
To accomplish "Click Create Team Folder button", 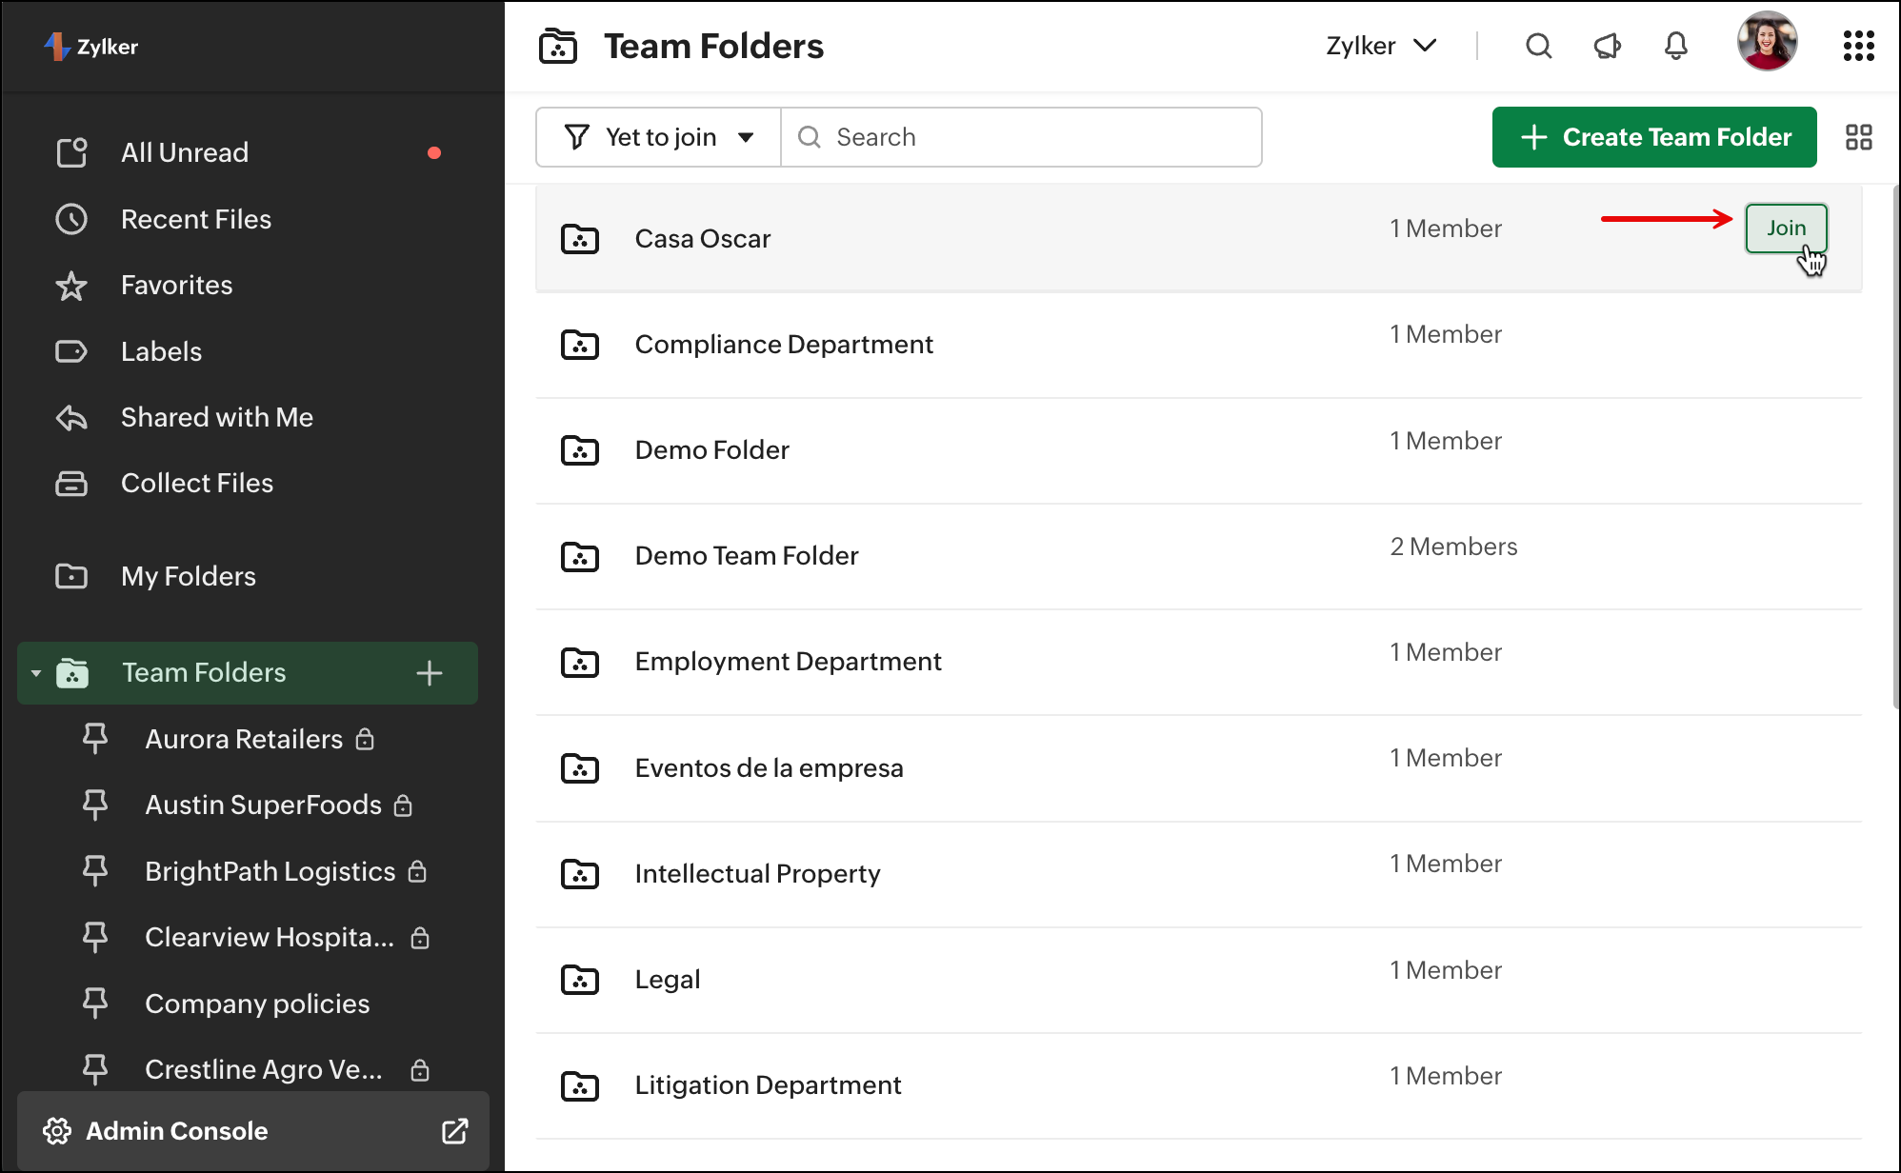I will [1654, 137].
